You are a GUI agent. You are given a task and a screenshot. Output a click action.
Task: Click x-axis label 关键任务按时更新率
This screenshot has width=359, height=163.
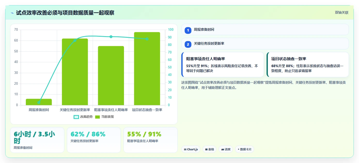tap(75, 110)
